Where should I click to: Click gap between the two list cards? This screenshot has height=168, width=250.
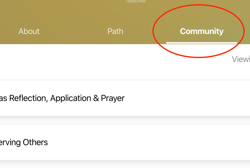click(x=124, y=120)
